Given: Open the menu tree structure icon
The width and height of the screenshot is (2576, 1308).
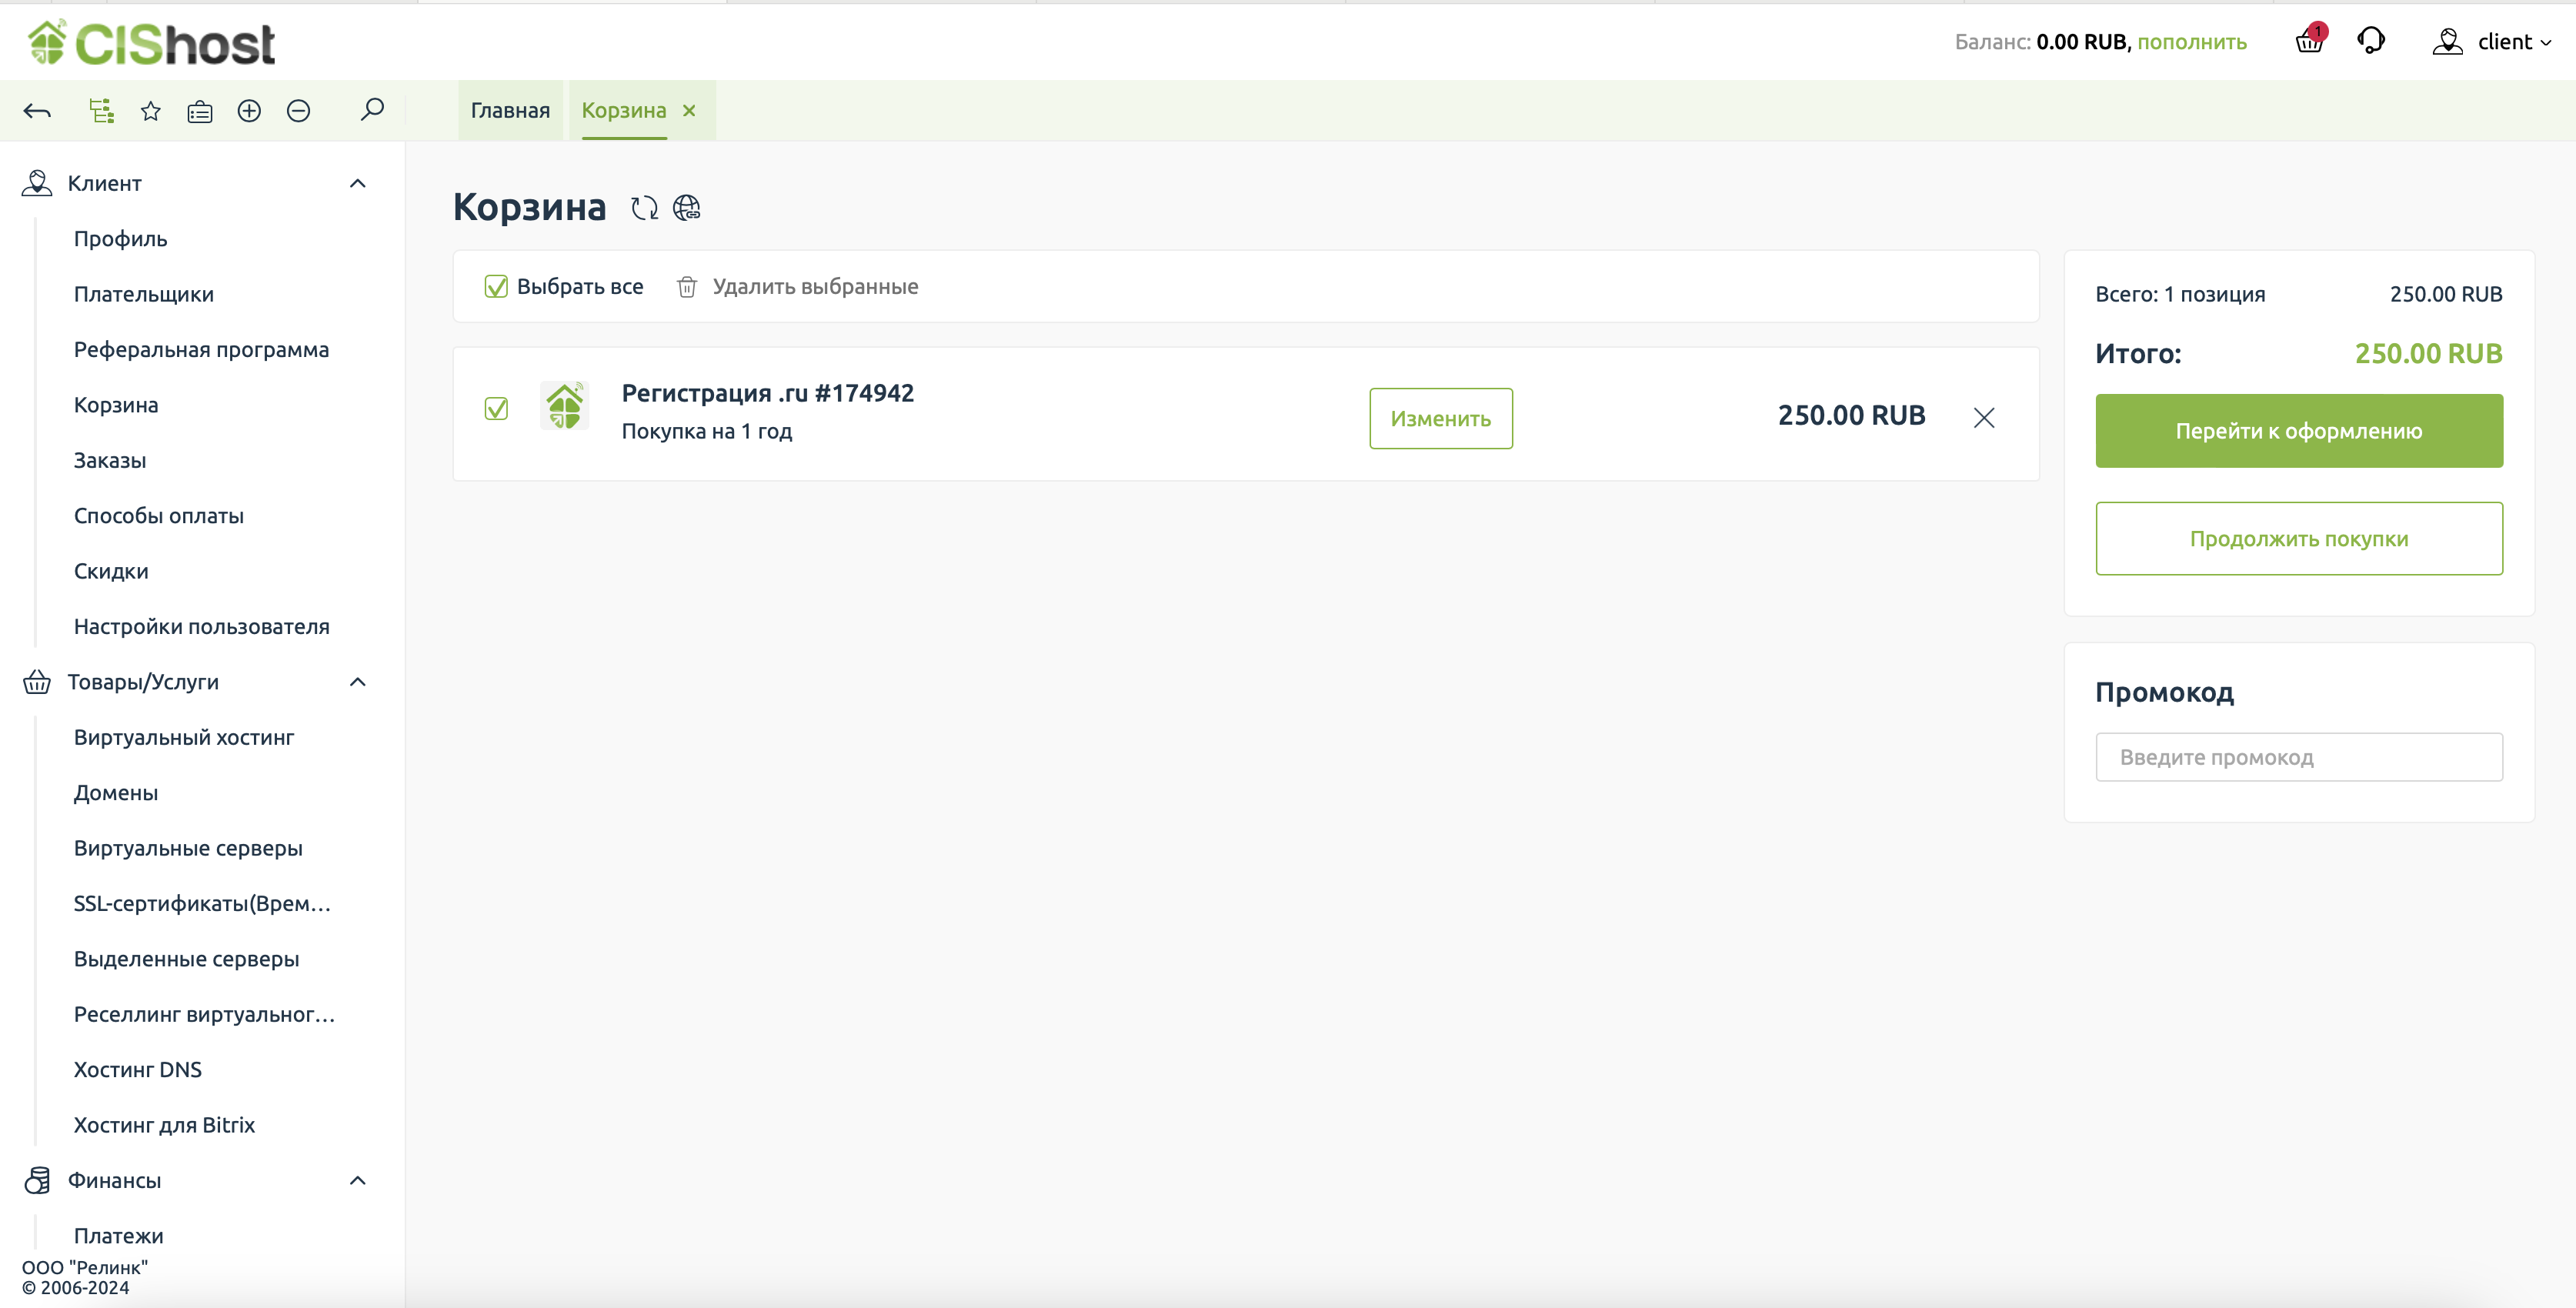Looking at the screenshot, I should tap(101, 111).
